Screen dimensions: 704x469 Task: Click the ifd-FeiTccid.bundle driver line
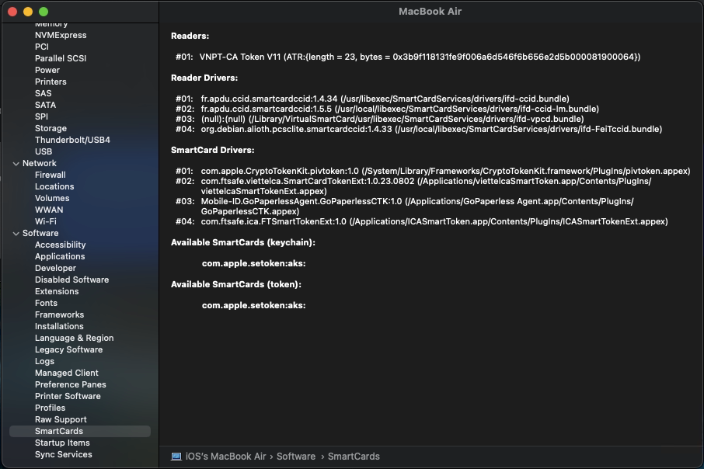[419, 129]
